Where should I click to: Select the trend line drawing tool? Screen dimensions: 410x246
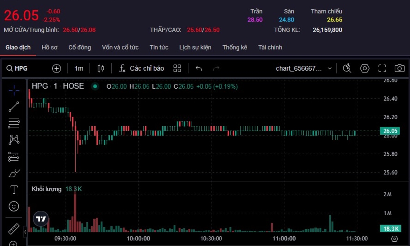[14, 107]
